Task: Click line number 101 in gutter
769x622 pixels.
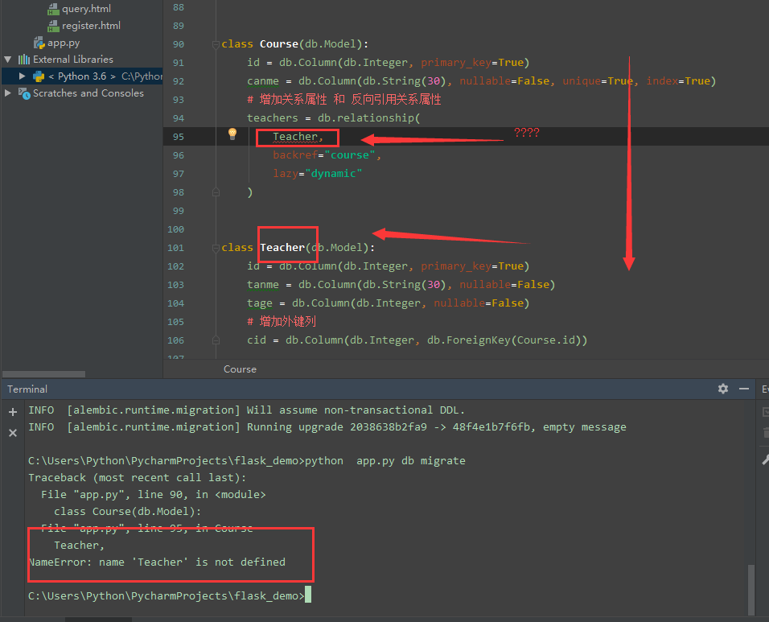Action: tap(175, 248)
